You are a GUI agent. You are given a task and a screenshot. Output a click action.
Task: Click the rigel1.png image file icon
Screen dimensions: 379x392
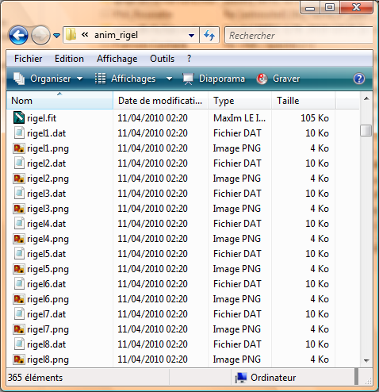19,148
